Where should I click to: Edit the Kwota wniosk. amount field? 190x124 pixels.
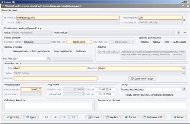(31, 89)
